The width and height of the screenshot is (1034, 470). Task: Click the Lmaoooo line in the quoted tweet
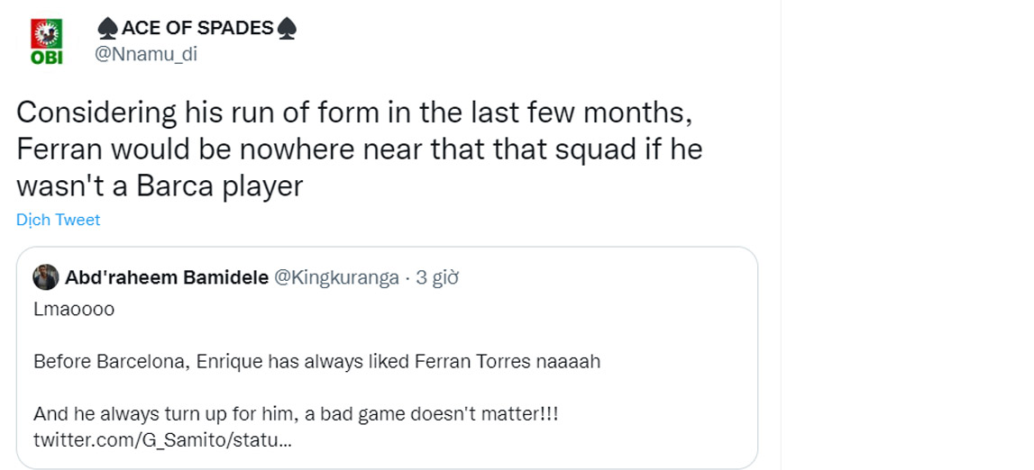pos(74,310)
